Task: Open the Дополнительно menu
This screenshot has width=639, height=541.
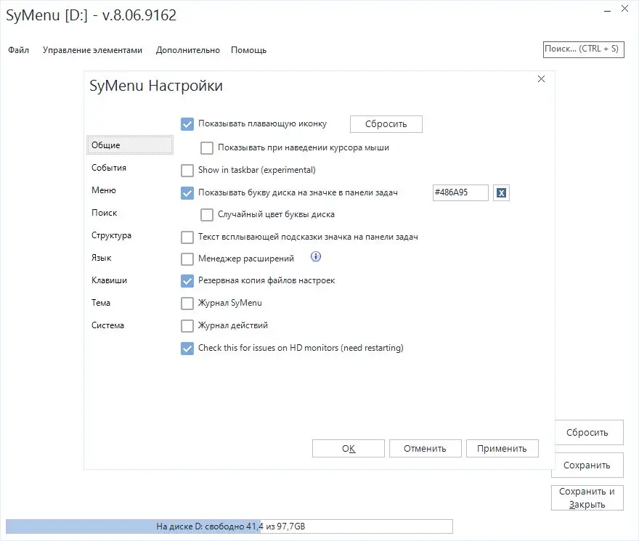Action: 188,50
